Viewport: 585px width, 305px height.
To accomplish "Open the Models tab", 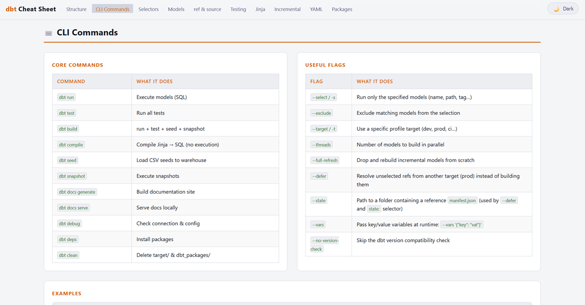I will coord(176,9).
